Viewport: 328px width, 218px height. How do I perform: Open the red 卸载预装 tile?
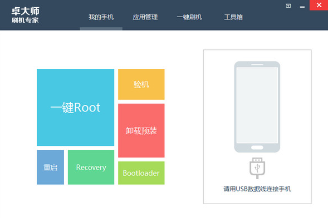141,130
